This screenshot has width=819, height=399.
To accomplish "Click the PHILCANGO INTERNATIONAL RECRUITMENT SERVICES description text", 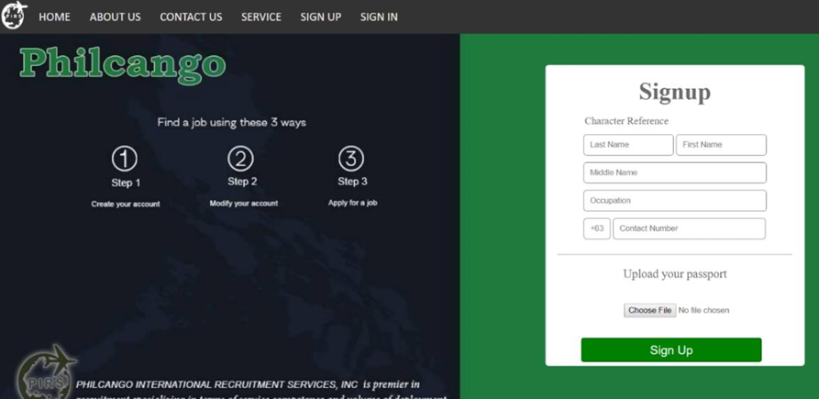I will point(261,391).
